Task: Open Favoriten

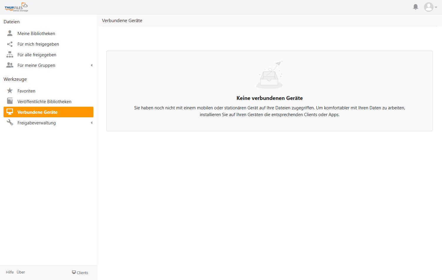Action: (x=26, y=91)
